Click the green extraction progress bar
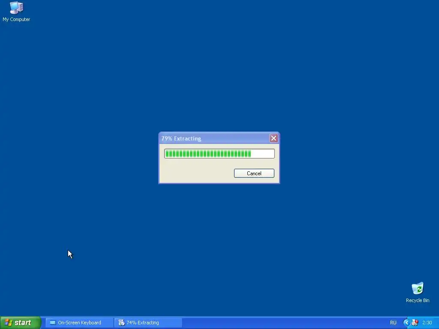The image size is (439, 329). click(219, 154)
